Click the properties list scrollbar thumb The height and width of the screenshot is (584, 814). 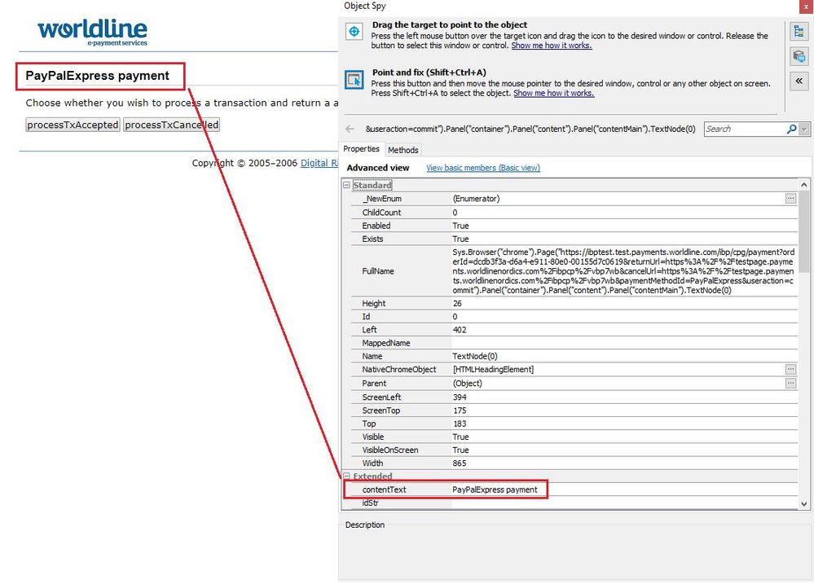pos(803,231)
